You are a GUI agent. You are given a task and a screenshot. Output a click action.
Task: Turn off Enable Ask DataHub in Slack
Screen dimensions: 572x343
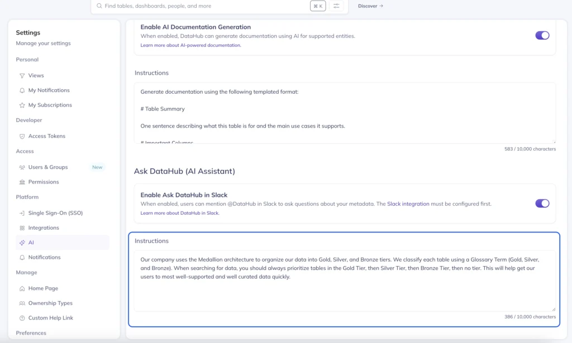(x=542, y=204)
